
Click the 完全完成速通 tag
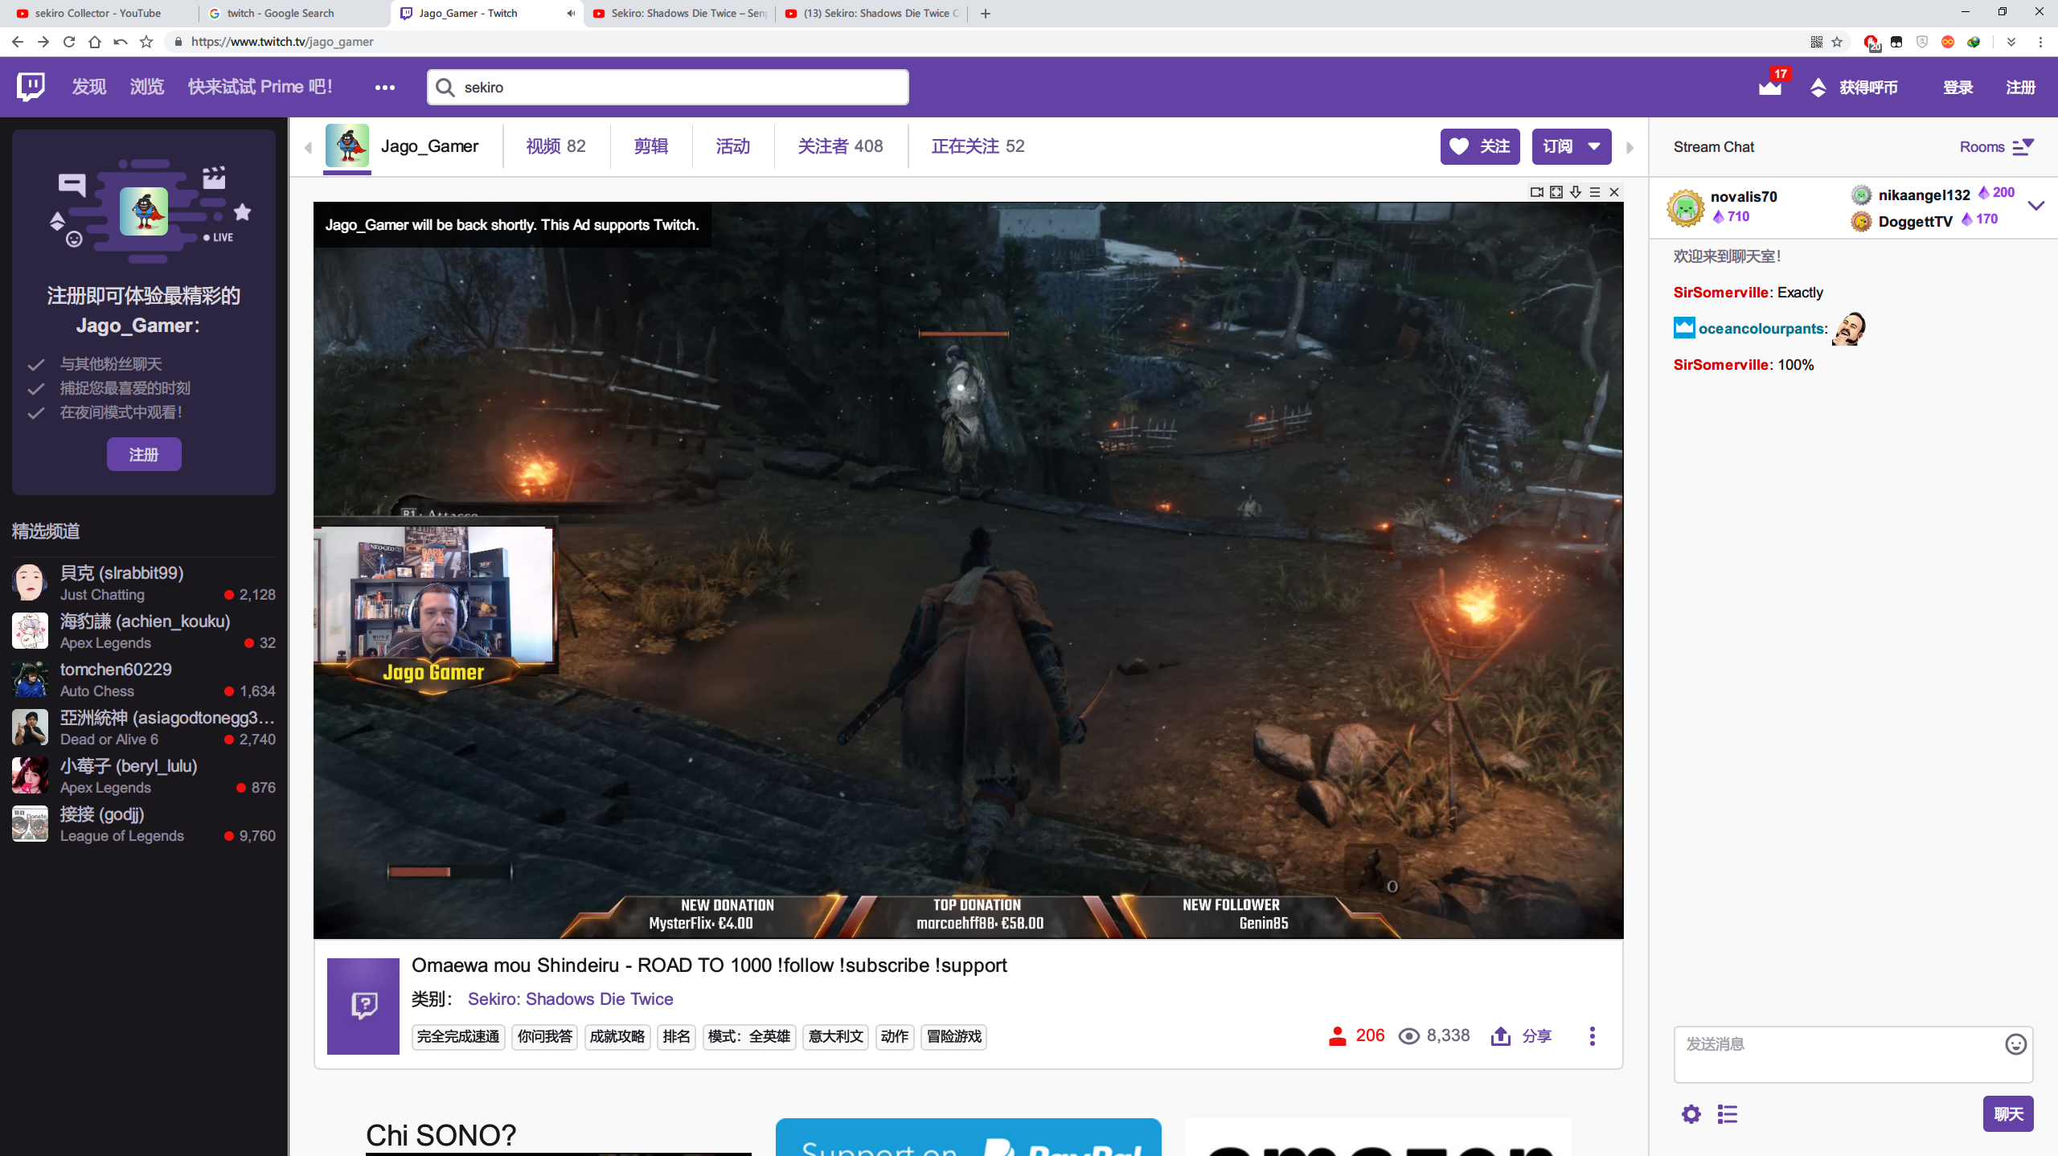(458, 1036)
